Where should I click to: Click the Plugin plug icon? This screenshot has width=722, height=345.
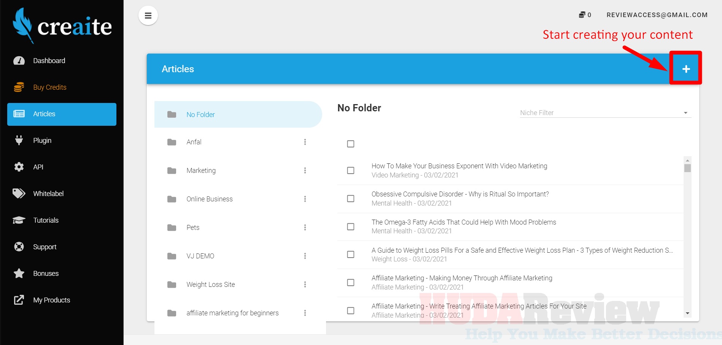click(19, 141)
